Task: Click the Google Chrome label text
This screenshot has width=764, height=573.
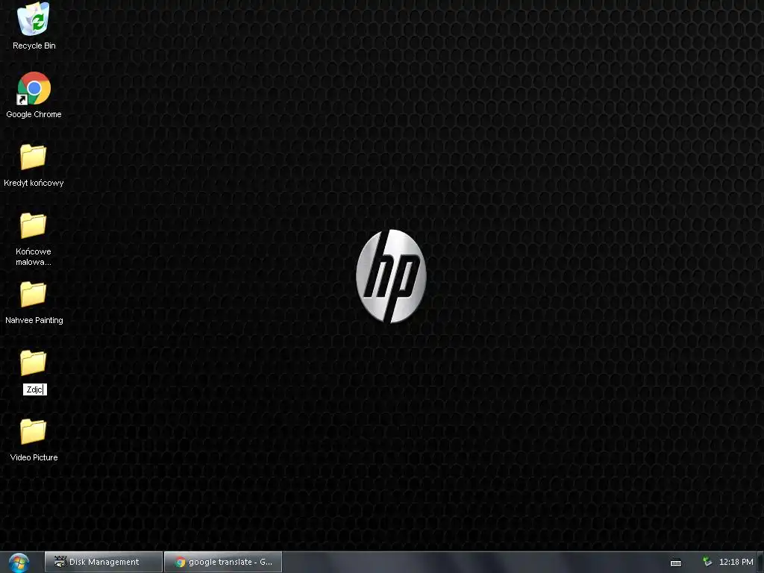Action: pyautogui.click(x=34, y=114)
